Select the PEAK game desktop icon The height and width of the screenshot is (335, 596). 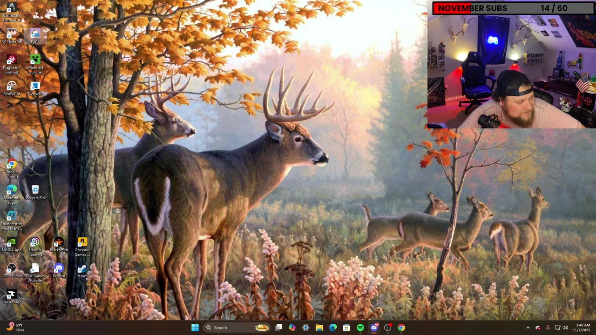click(x=35, y=36)
